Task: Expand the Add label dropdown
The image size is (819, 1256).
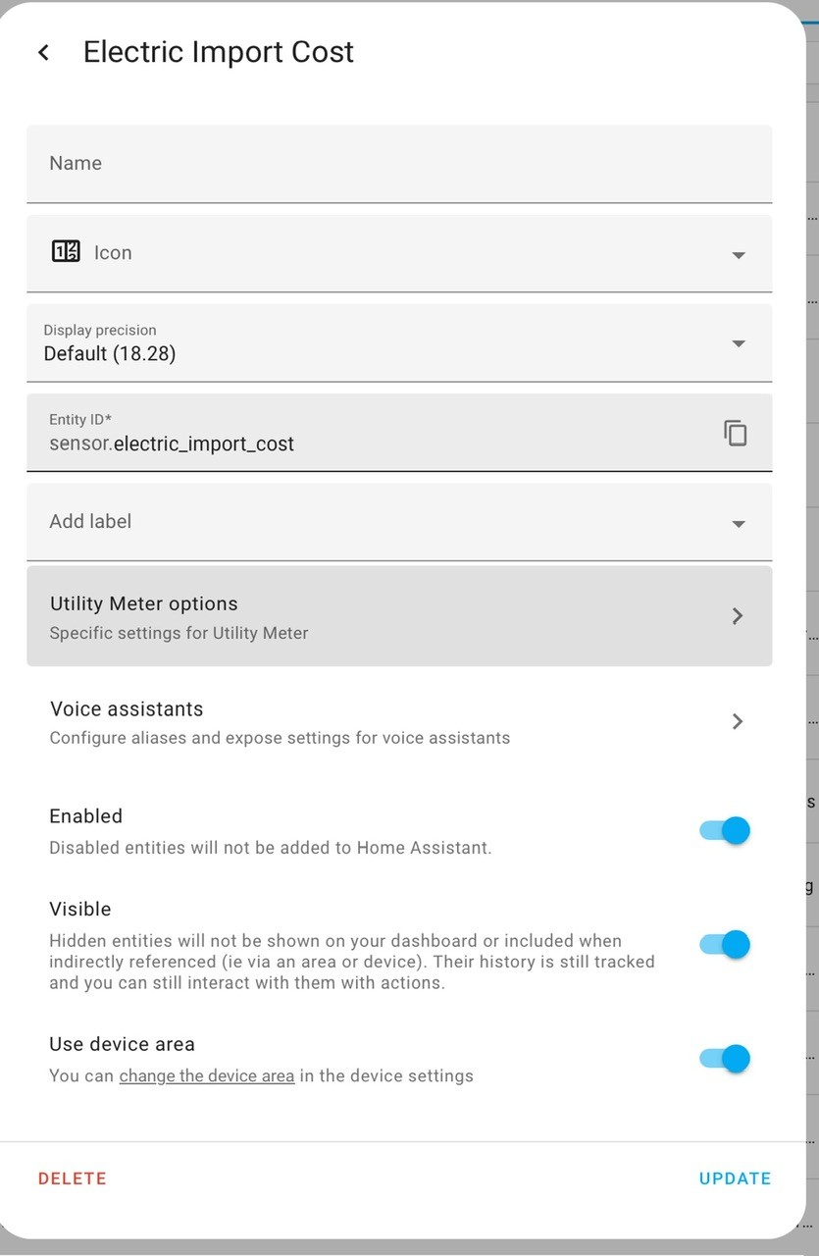Action: click(739, 524)
